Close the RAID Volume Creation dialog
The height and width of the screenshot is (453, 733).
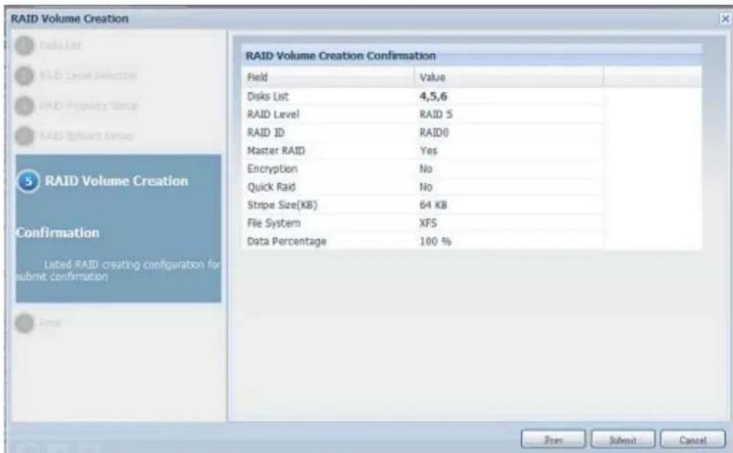pyautogui.click(x=725, y=19)
